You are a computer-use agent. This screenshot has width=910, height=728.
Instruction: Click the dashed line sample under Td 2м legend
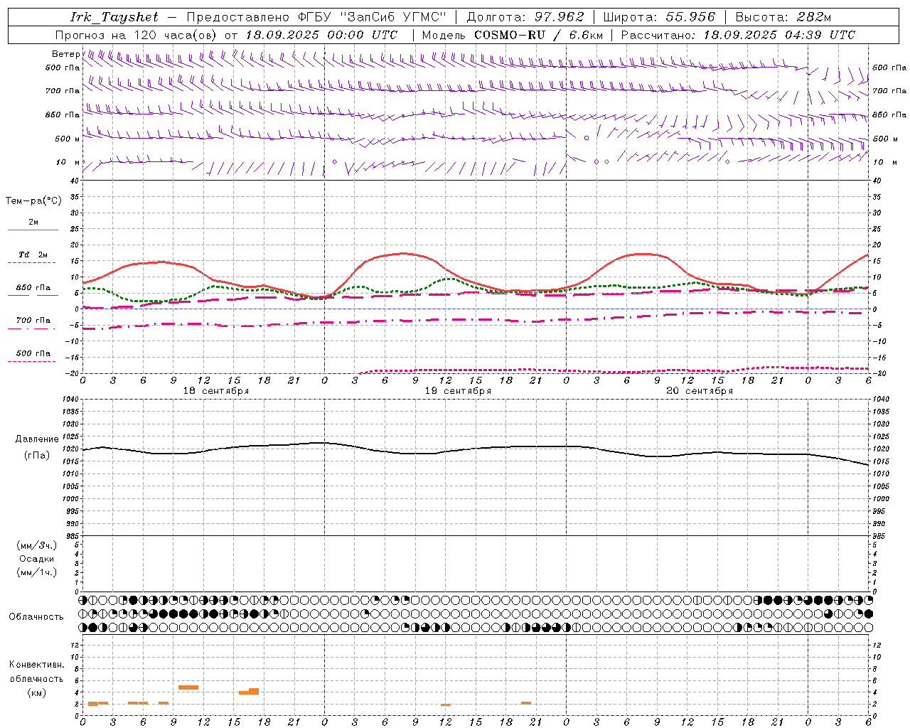click(31, 263)
